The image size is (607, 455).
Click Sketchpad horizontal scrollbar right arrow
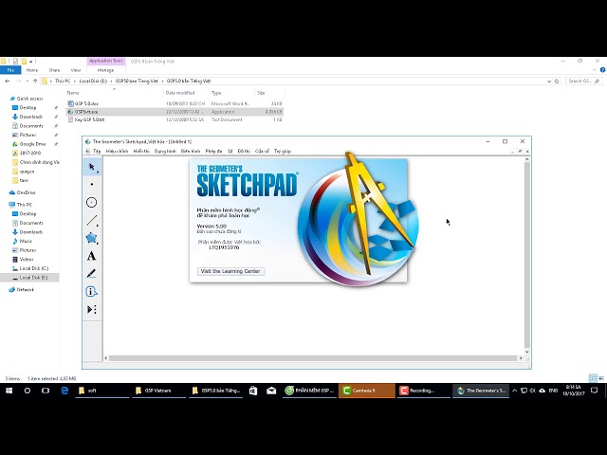pyautogui.click(x=521, y=358)
